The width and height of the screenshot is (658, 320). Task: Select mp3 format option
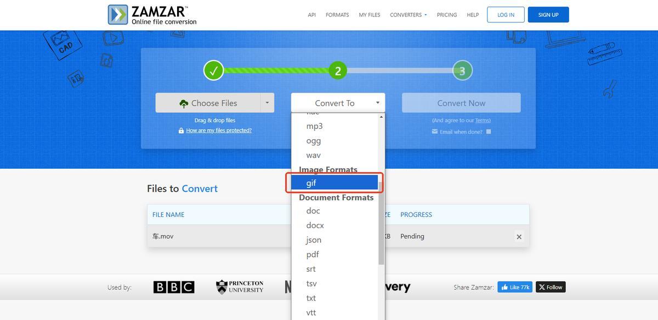[x=314, y=126]
